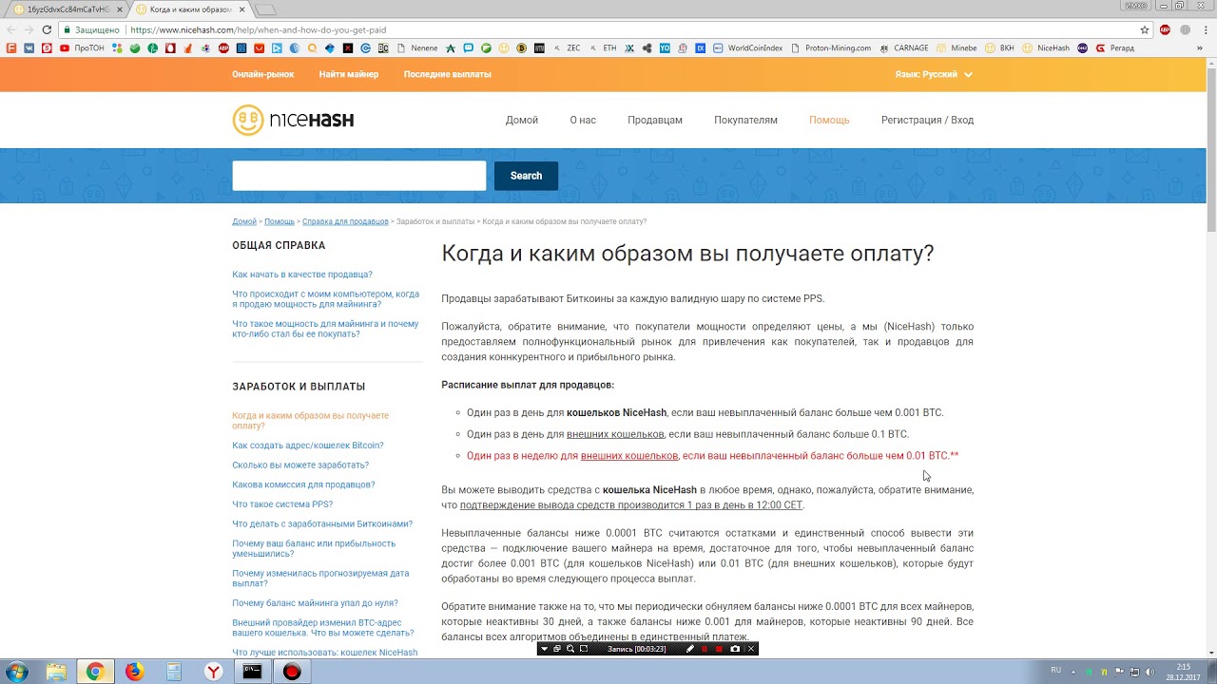
Task: Click the address bar URL
Action: pos(259,29)
